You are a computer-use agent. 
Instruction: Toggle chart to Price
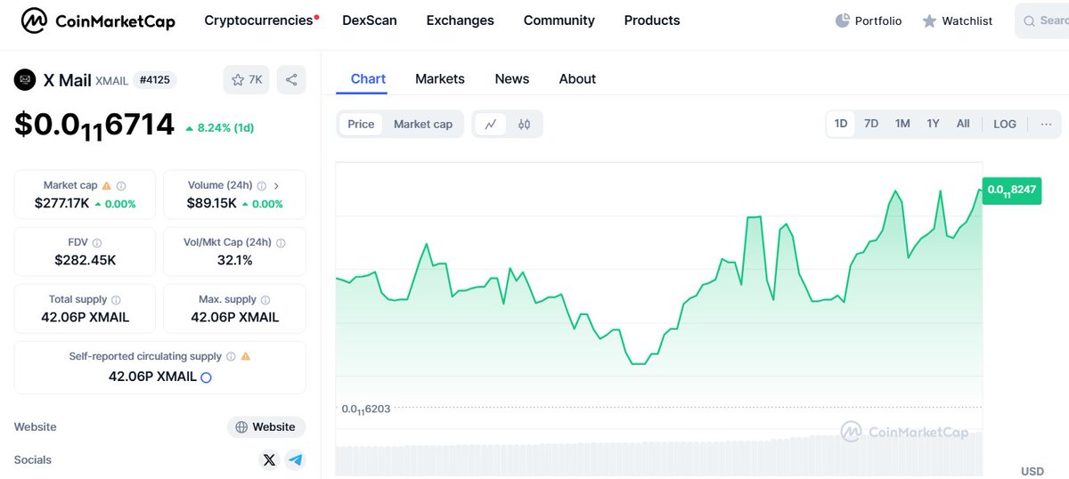[361, 125]
